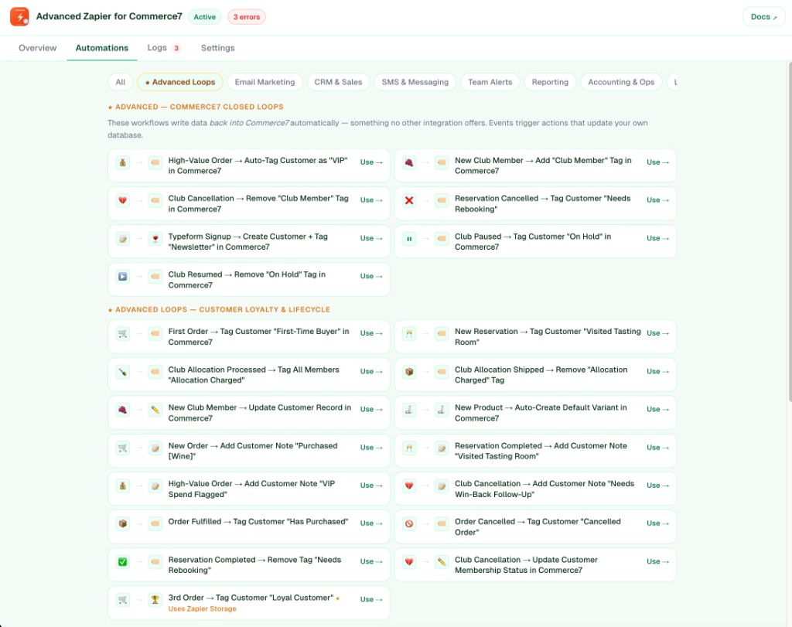Use High-Value Order Auto-Tag VIP workflow
The height and width of the screenshot is (627, 792).
coord(371,162)
